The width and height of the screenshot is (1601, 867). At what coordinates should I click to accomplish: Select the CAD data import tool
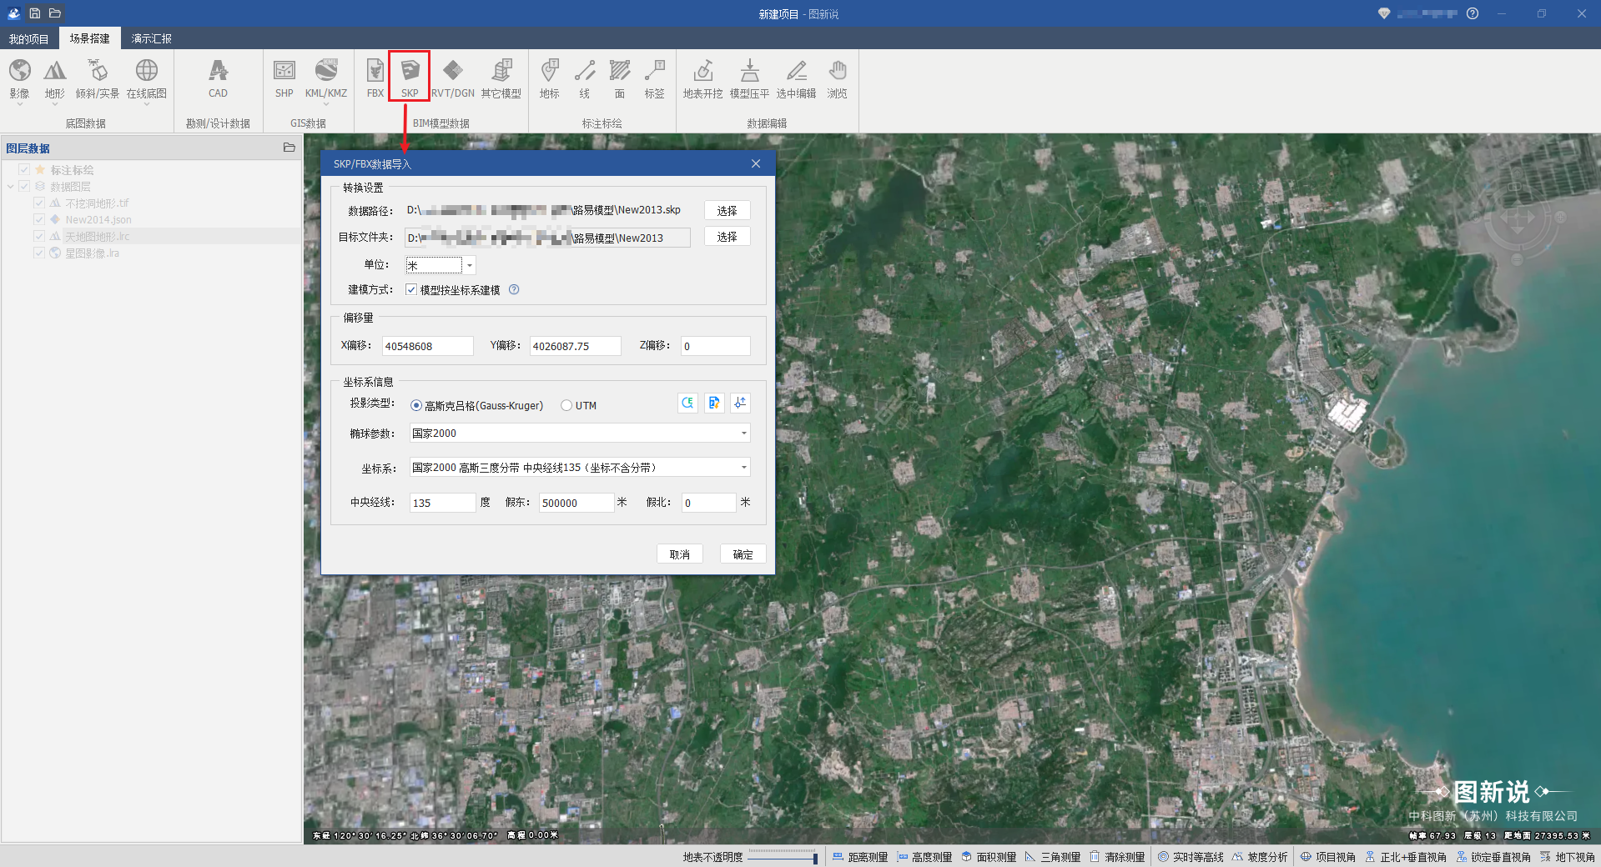(218, 78)
